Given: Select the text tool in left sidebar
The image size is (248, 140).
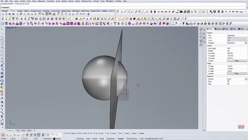Looking at the screenshot, I should (2, 117).
